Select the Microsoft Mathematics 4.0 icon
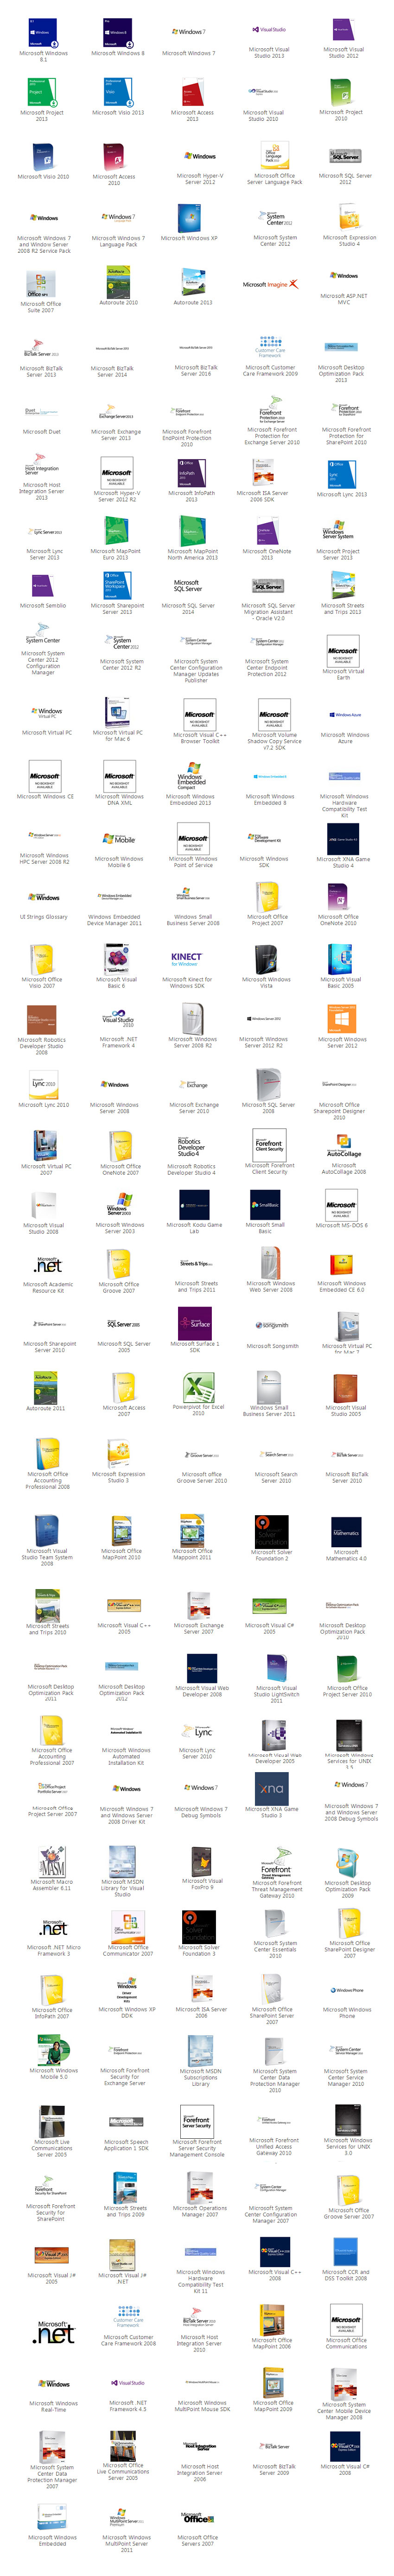 tap(346, 1532)
